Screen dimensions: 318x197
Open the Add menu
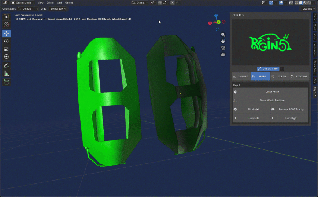point(59,3)
